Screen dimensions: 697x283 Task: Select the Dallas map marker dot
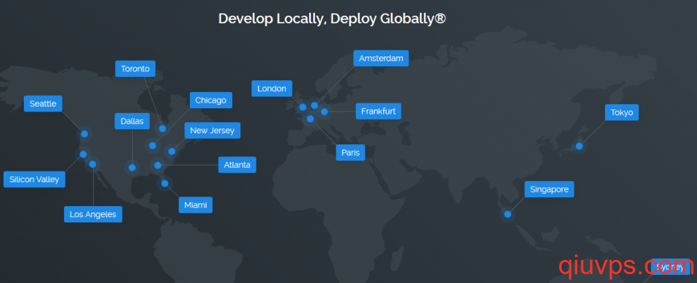[x=132, y=167]
